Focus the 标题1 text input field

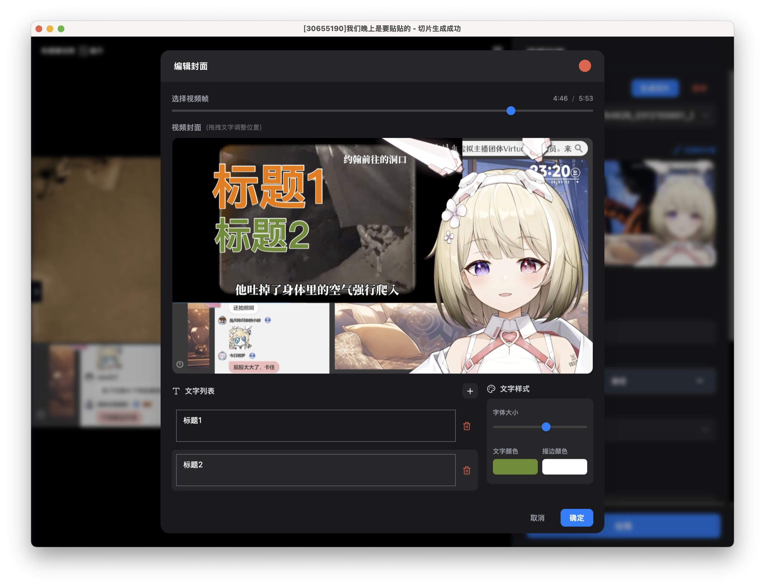point(315,426)
